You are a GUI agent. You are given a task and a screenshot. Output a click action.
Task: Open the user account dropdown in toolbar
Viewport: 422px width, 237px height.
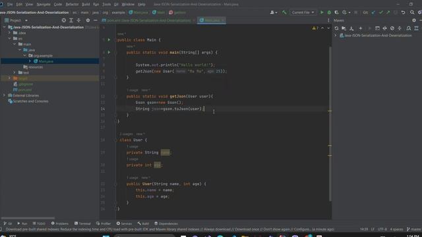point(274,13)
